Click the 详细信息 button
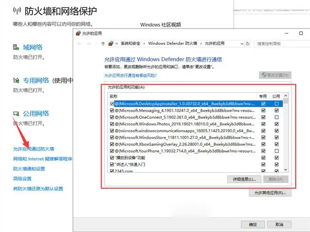This screenshot has height=232, width=310. point(244,179)
